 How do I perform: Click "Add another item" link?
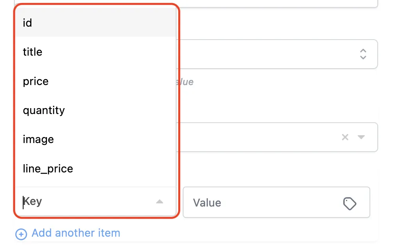76,233
